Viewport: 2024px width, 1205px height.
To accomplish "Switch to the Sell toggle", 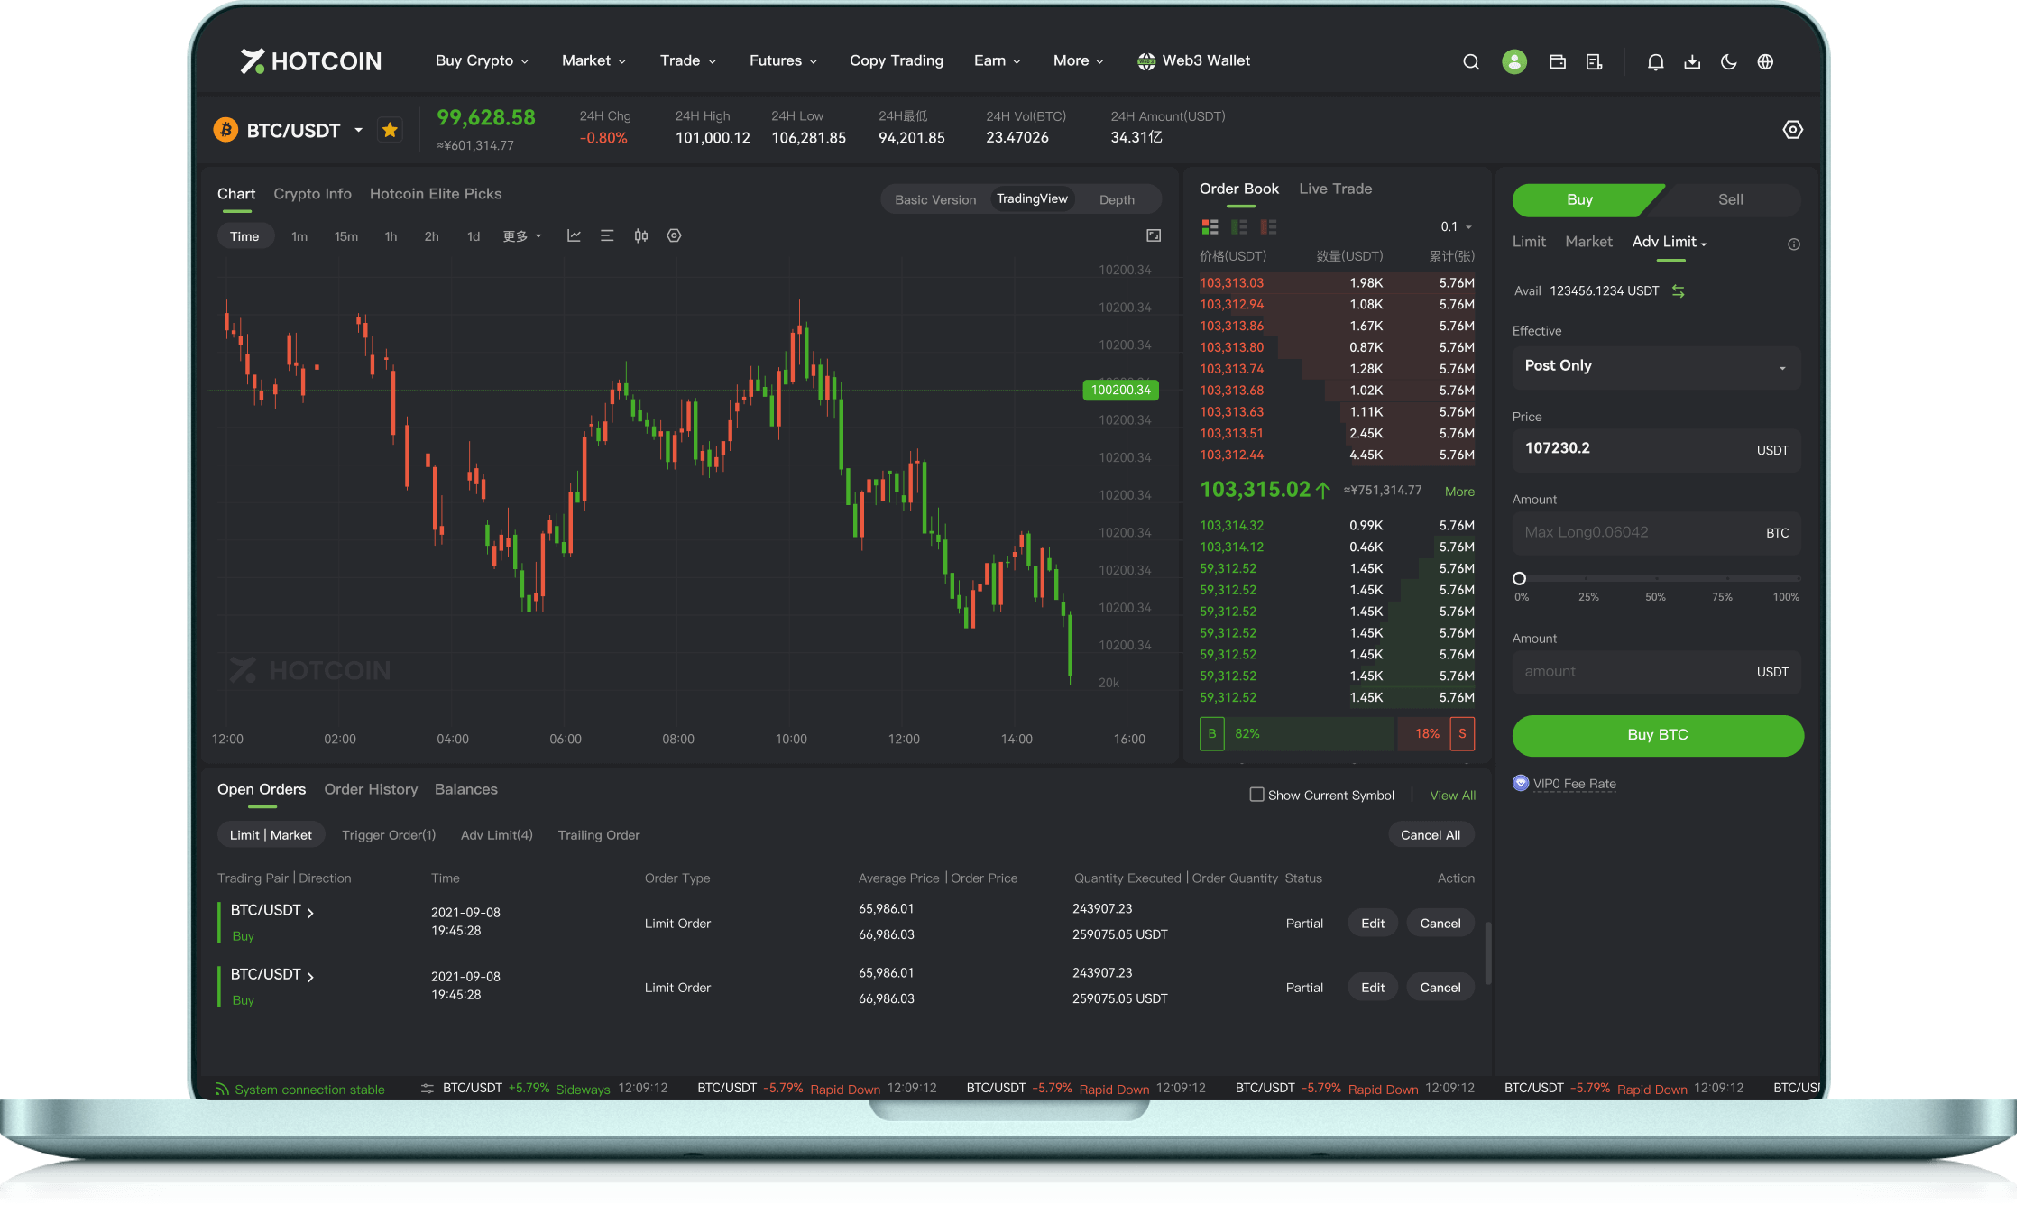I will click(x=1729, y=199).
